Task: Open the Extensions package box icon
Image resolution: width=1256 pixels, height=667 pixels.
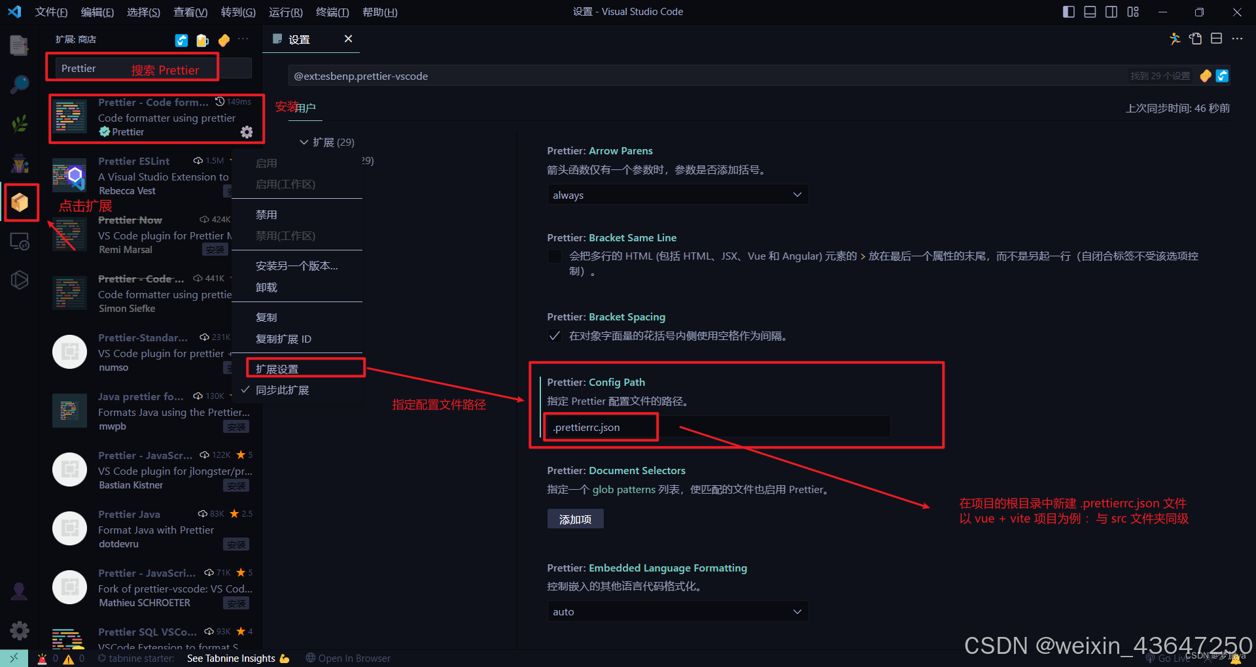Action: pos(20,202)
